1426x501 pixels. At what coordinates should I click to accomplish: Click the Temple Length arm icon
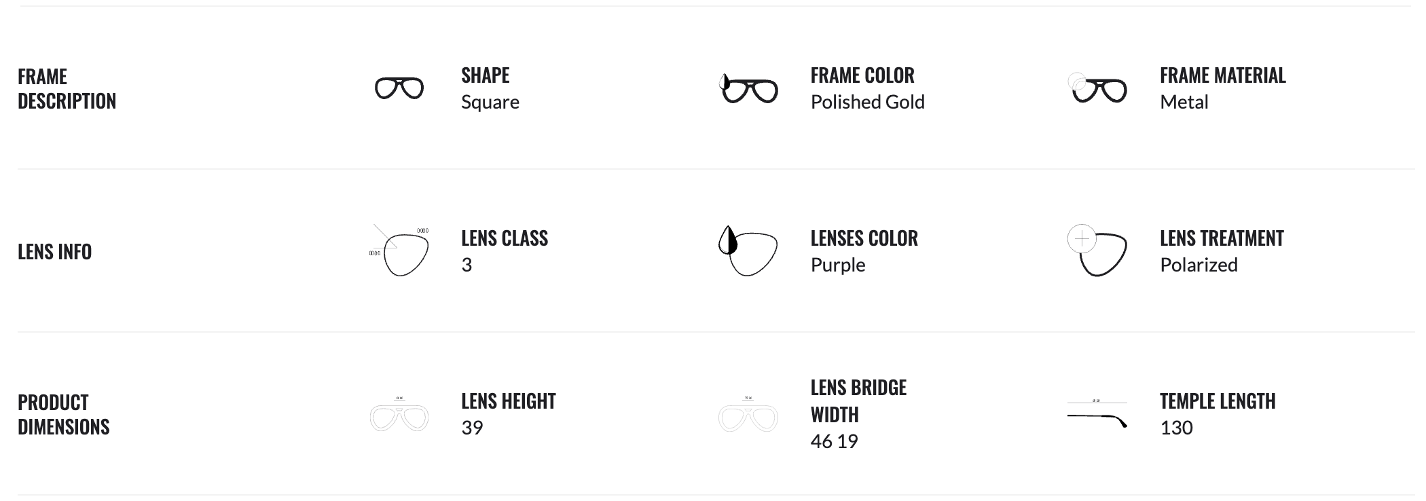point(1097,415)
